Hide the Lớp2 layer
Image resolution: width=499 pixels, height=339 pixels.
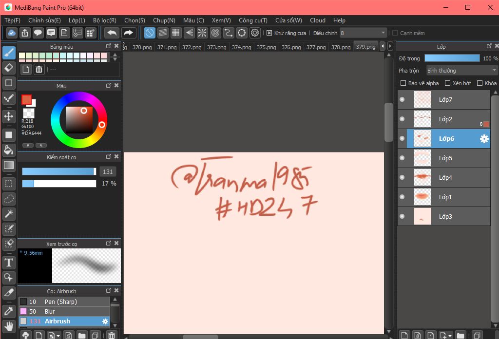pyautogui.click(x=402, y=119)
